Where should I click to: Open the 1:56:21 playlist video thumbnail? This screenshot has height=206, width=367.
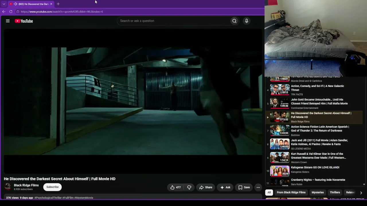pos(280,79)
